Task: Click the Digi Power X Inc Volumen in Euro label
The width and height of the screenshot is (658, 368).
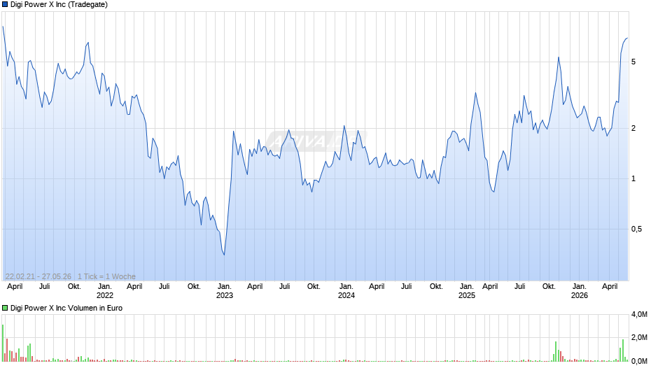Action: click(x=66, y=308)
